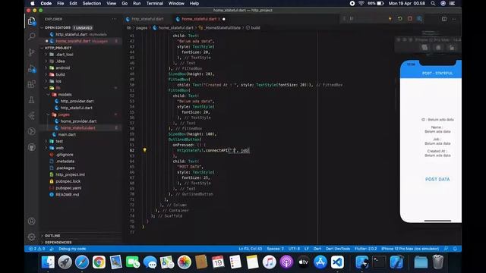The width and height of the screenshot is (486, 273).
Task: Open Source Control view in activity bar
Action: [x=32, y=52]
